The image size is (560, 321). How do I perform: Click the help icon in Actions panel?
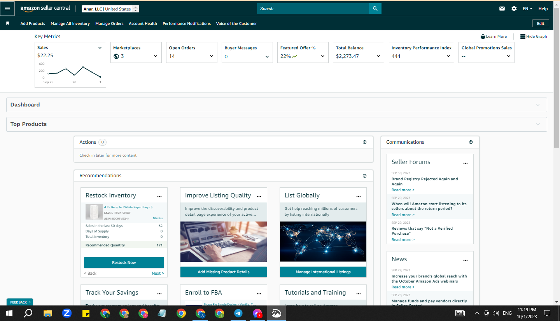[x=364, y=142]
